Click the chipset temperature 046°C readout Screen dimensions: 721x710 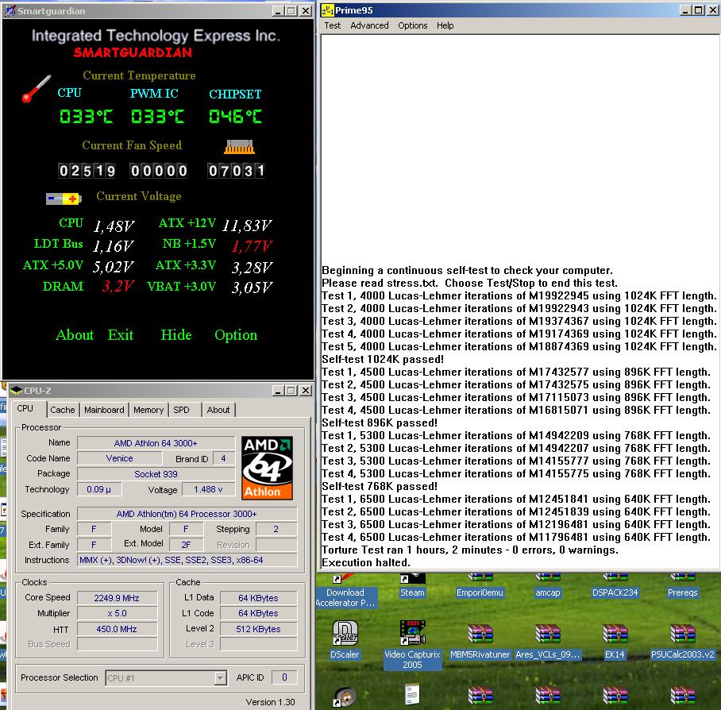click(235, 116)
